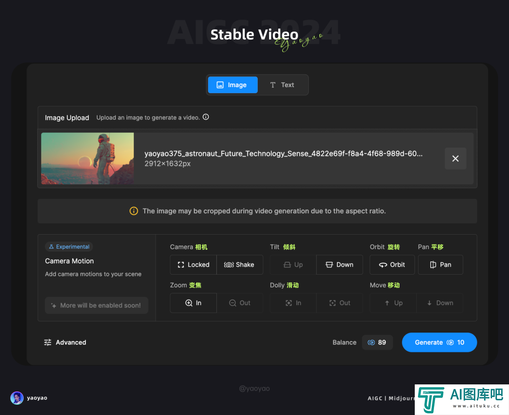The height and width of the screenshot is (415, 509).
Task: Click the Stable Video title
Action: (x=254, y=34)
